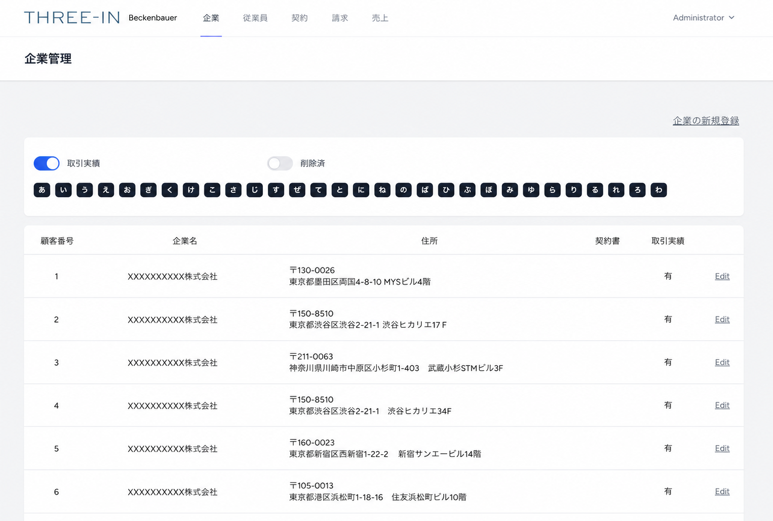Filter companies by え
773x521 pixels.
pyautogui.click(x=106, y=190)
